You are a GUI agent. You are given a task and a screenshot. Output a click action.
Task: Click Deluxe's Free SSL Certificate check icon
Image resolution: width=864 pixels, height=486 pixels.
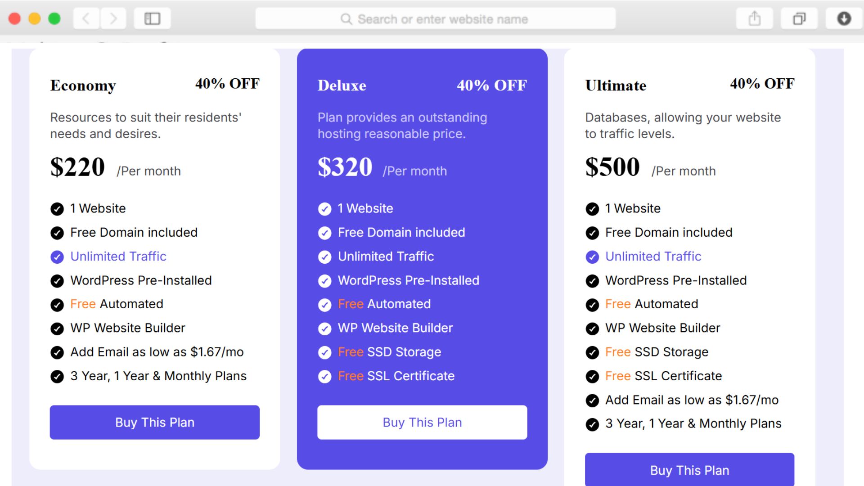324,376
